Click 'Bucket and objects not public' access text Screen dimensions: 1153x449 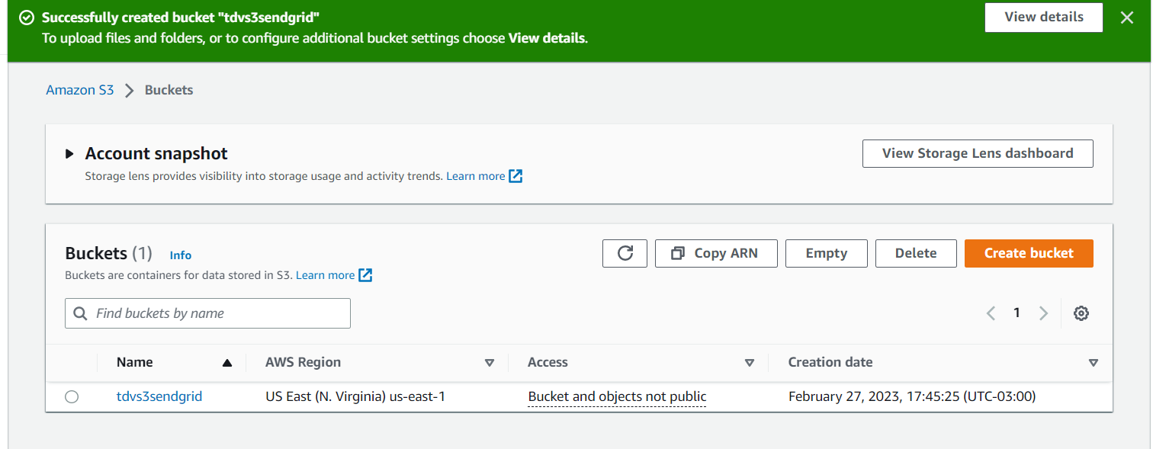[617, 396]
